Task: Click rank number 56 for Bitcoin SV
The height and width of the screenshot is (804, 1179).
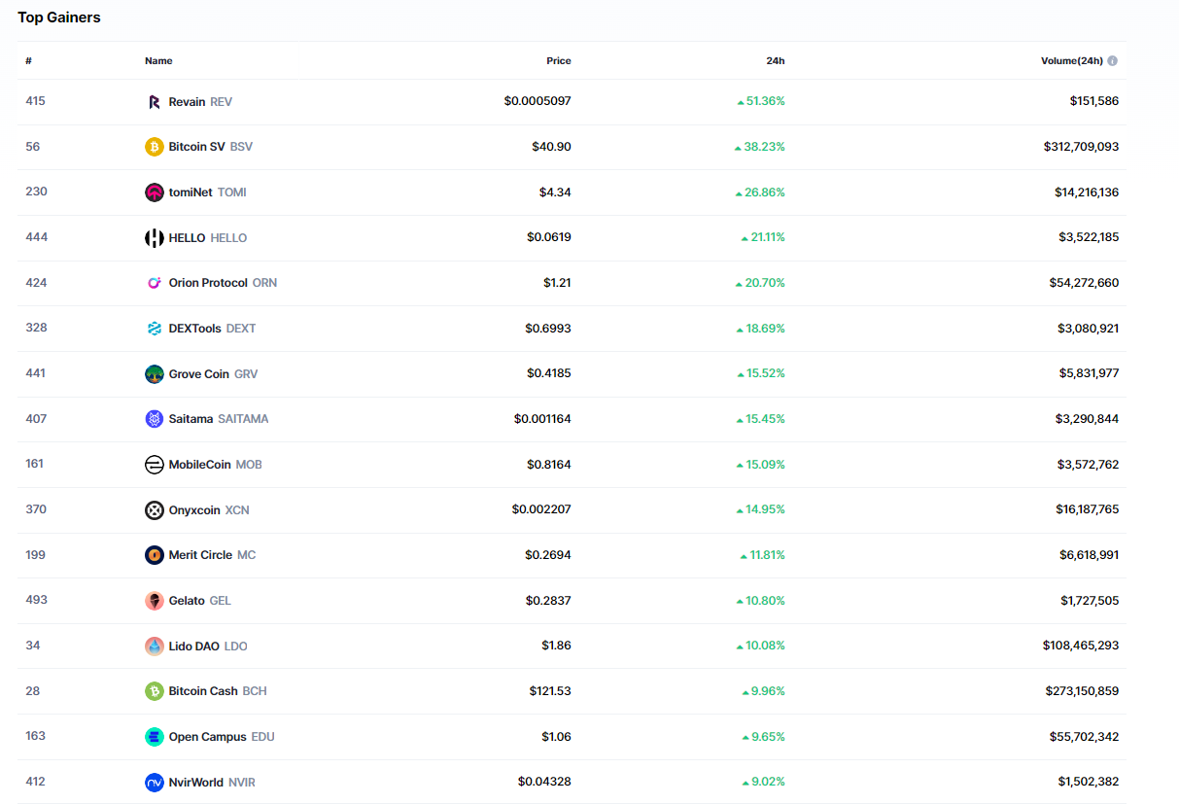Action: (32, 147)
